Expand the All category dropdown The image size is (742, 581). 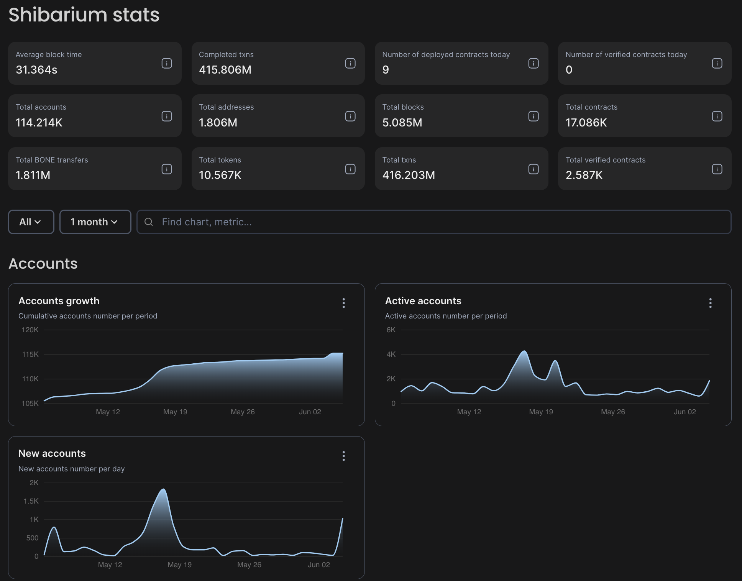[31, 222]
